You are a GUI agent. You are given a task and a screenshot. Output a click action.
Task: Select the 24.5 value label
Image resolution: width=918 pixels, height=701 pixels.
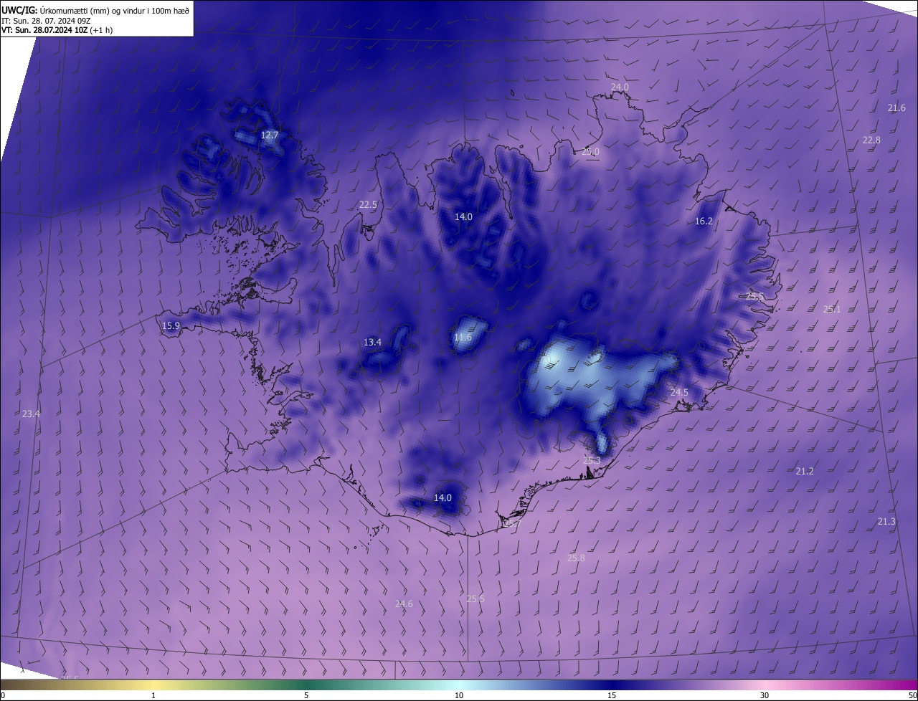pyautogui.click(x=679, y=393)
